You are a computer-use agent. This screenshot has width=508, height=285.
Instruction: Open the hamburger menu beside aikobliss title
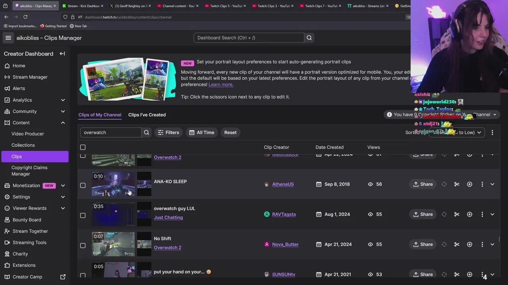[8, 38]
